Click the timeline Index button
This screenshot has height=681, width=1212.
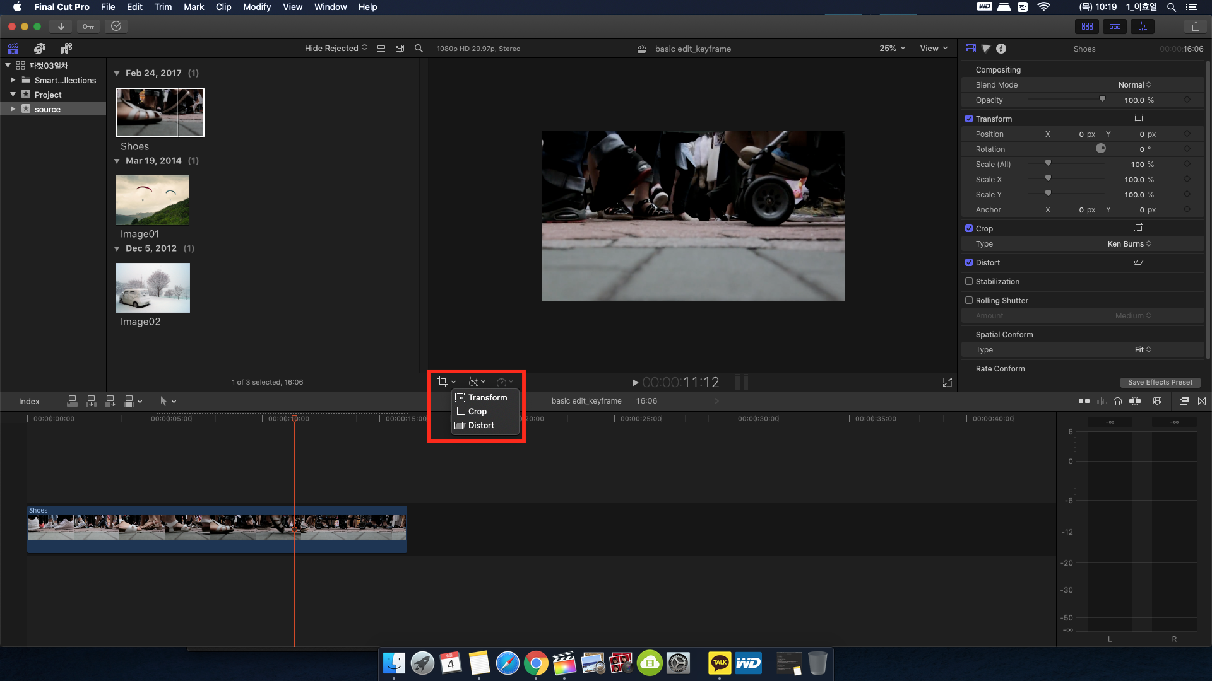tap(29, 401)
